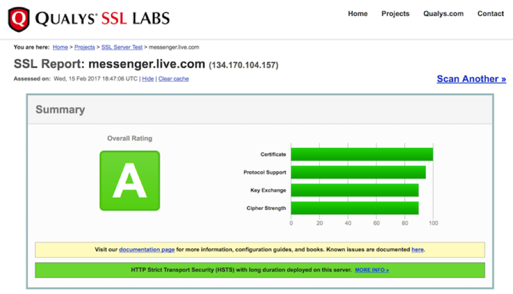Click the 'Cipher Strength' chart label
This screenshot has width=513, height=294.
tap(266, 208)
